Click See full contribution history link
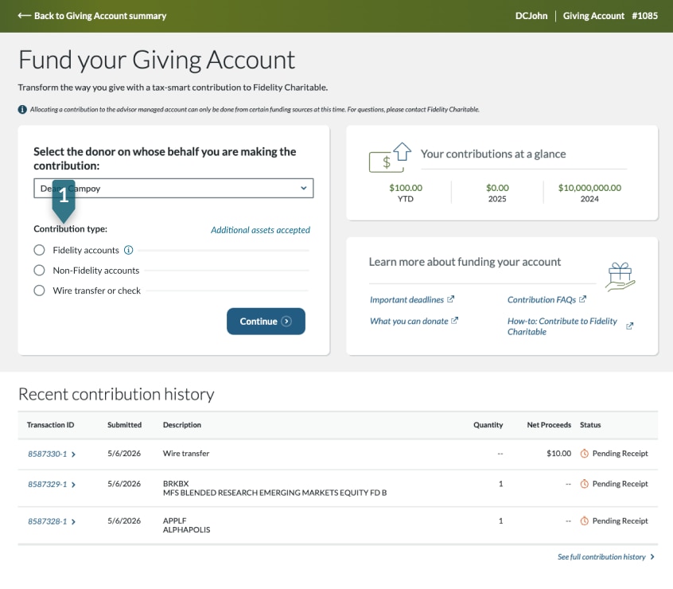 pyautogui.click(x=601, y=557)
